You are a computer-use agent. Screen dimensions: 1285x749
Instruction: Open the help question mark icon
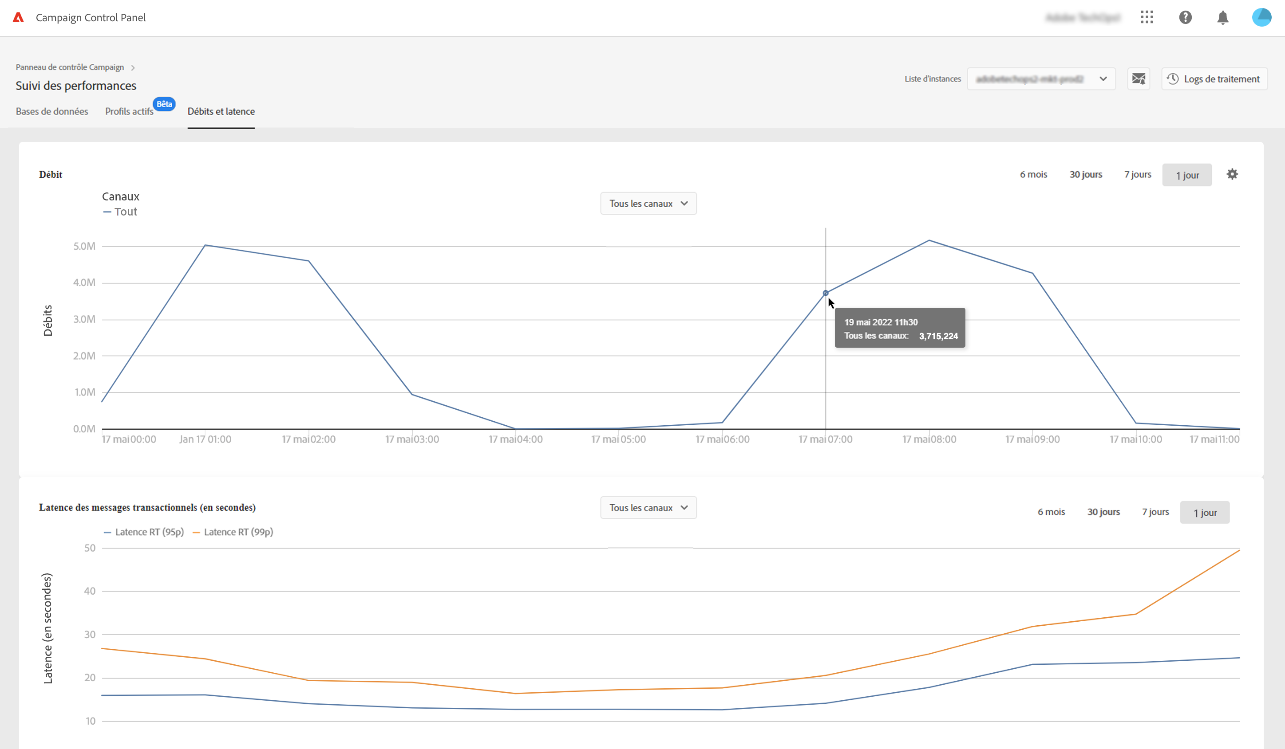click(1185, 17)
